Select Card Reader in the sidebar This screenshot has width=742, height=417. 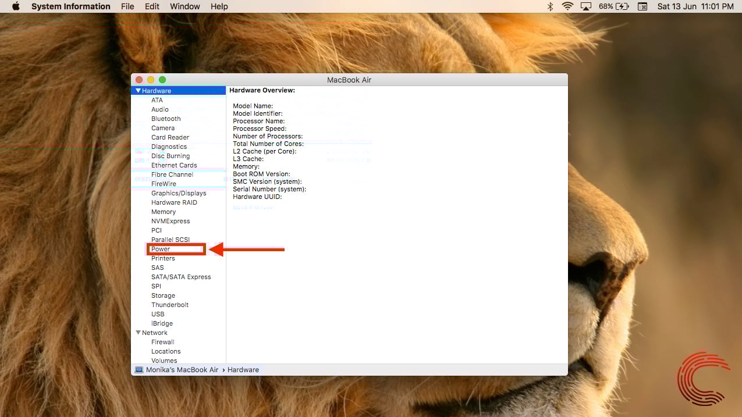(x=170, y=137)
